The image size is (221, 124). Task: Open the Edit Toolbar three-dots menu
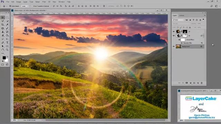pyautogui.click(x=3, y=53)
